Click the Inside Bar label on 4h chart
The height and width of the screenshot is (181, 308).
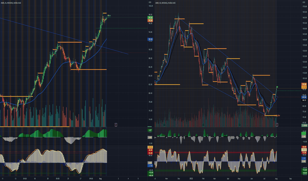coord(278,116)
